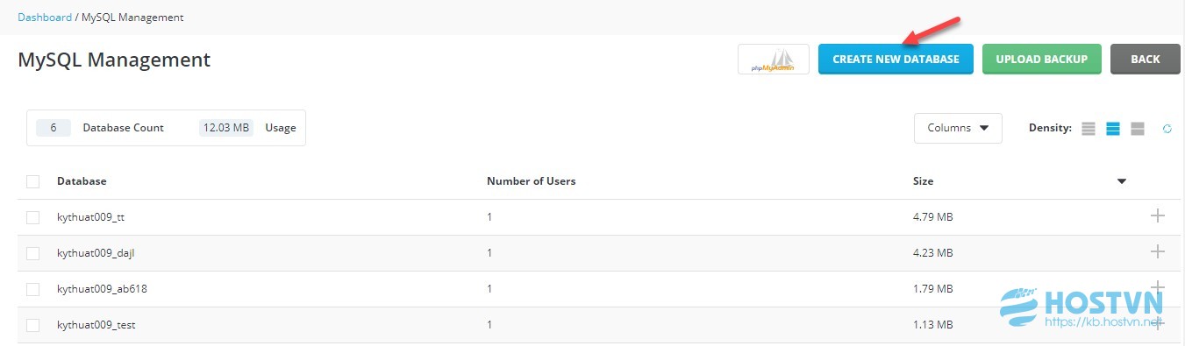
Task: Sort by Size column header
Action: [923, 181]
